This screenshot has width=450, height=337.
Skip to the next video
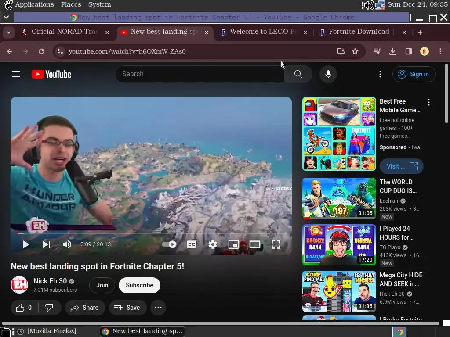pyautogui.click(x=47, y=244)
